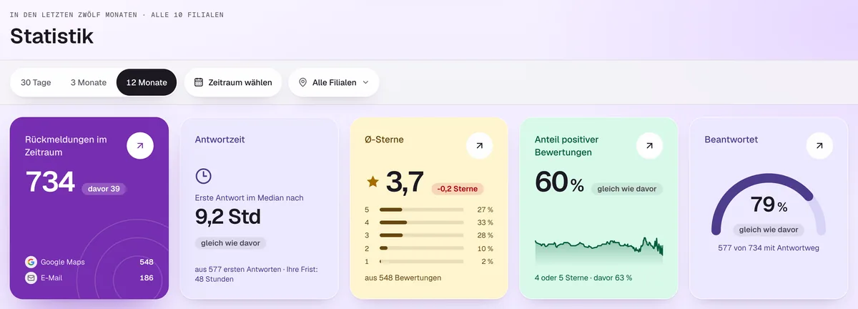Click the 28 % three-star percentage
Screen dimensions: 858x309
pyautogui.click(x=485, y=235)
